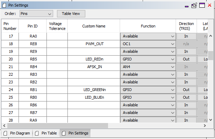Open Function dropdown for pin 22 RB3
Screen dimensions: 215x139
click(148, 74)
